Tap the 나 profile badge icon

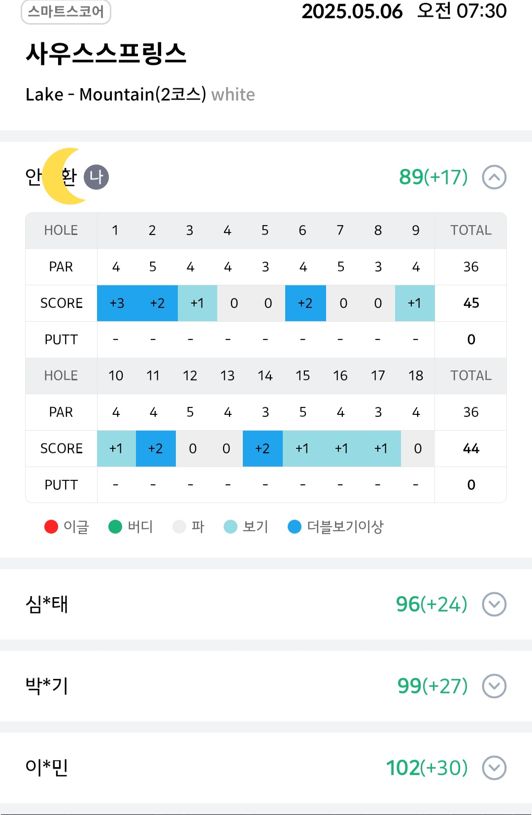(x=96, y=177)
